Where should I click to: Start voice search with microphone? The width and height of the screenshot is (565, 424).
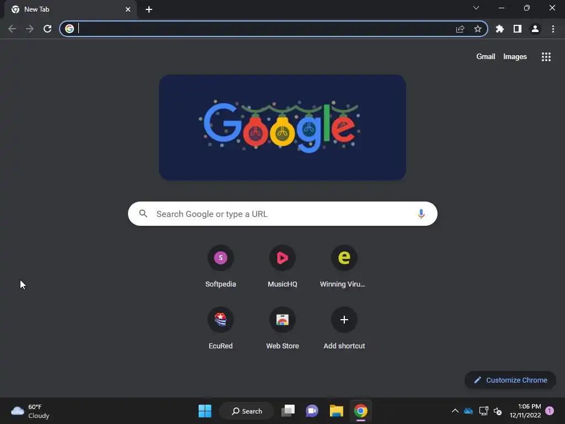click(421, 214)
